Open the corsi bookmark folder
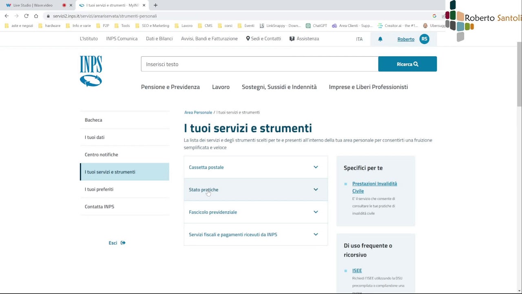This screenshot has width=522, height=294. click(x=225, y=25)
